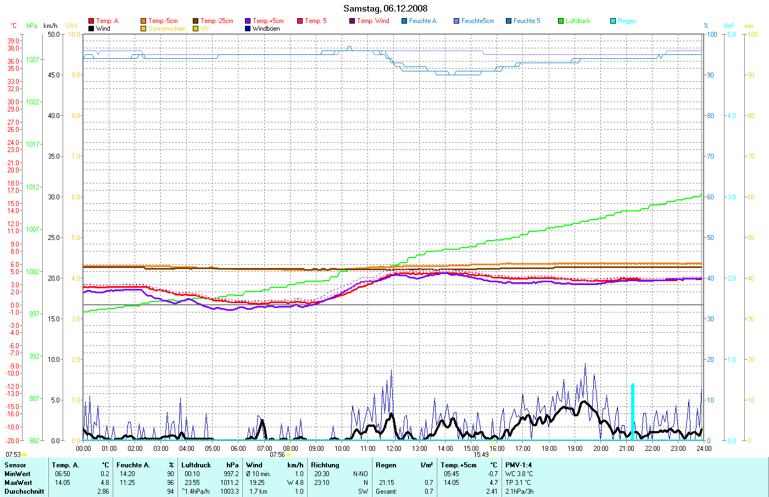Click the orange Temp.-5cm legend square
Viewport: 769px width, 497px height.
[x=143, y=21]
